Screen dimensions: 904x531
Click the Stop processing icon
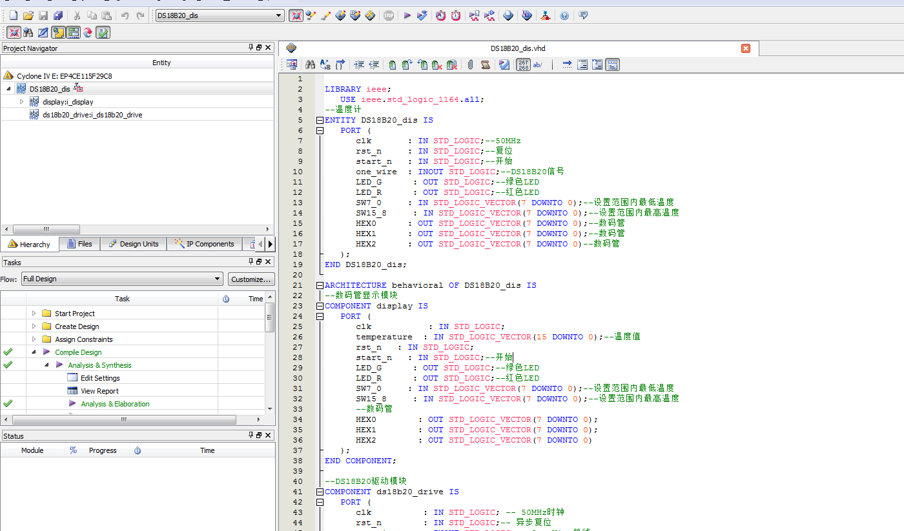[x=388, y=15]
